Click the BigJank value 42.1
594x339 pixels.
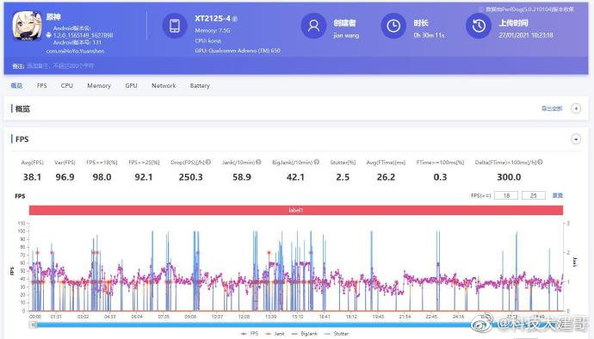pyautogui.click(x=295, y=177)
